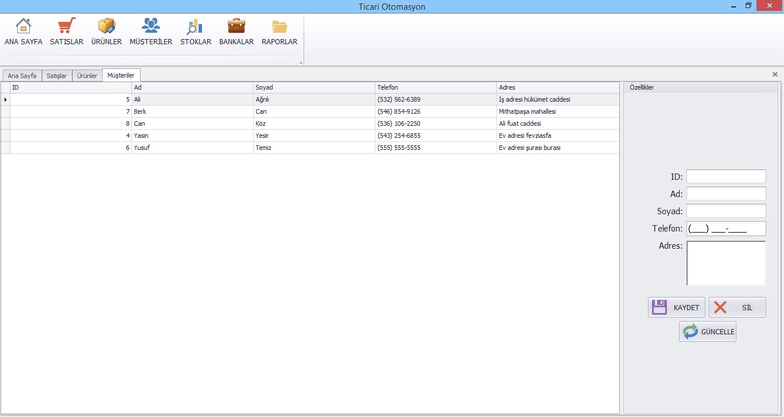784x417 pixels.
Task: Sort by the ID column header
Action: pyautogui.click(x=71, y=87)
